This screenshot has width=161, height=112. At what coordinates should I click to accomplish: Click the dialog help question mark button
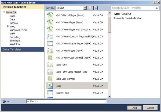(x=155, y=2)
